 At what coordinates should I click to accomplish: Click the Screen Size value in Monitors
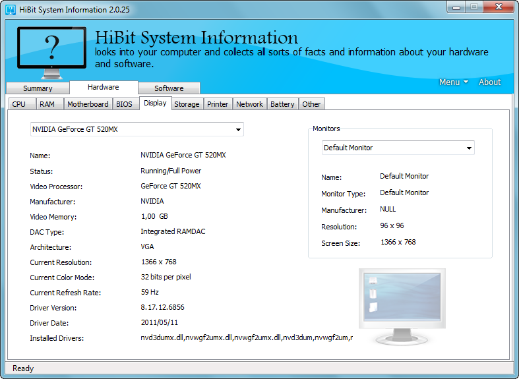[x=398, y=242]
